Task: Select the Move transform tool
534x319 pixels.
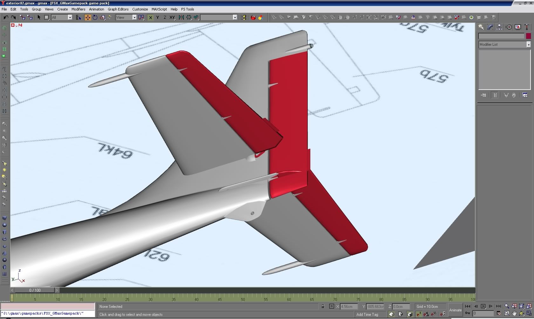Action: [x=87, y=17]
